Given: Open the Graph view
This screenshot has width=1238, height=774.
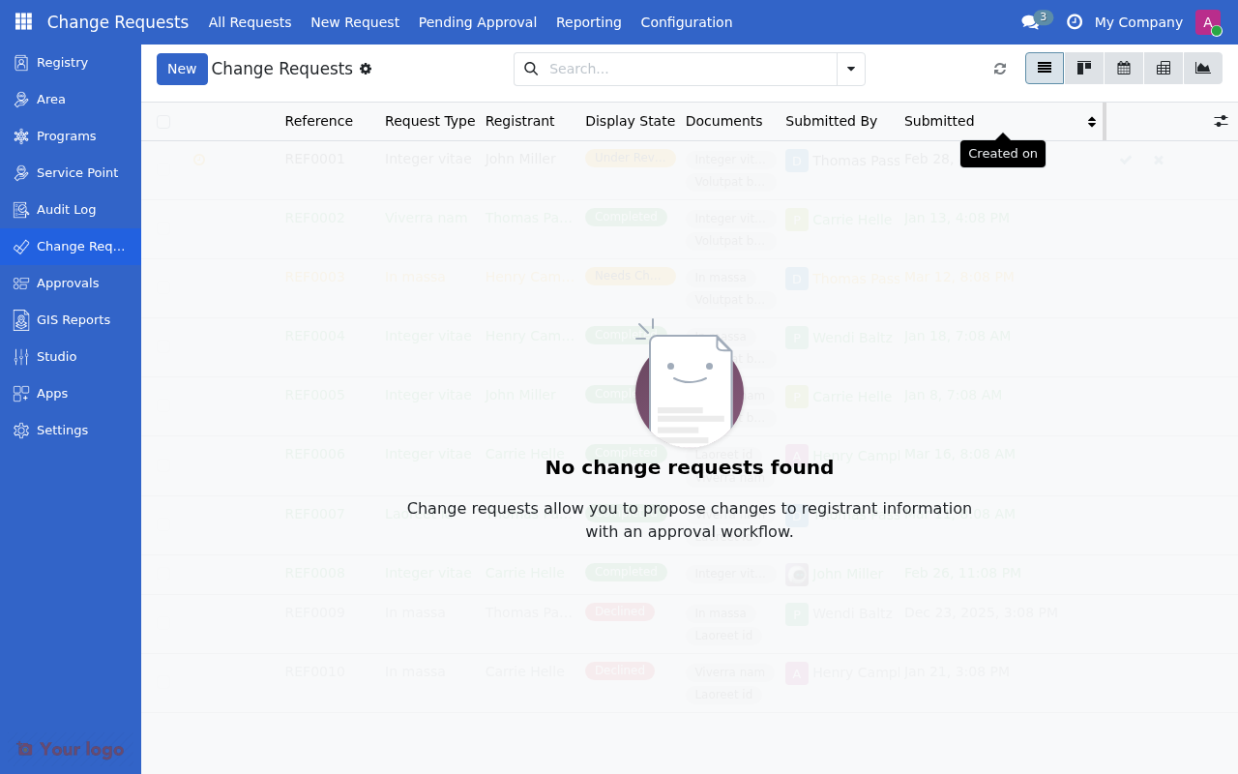Looking at the screenshot, I should (x=1202, y=68).
